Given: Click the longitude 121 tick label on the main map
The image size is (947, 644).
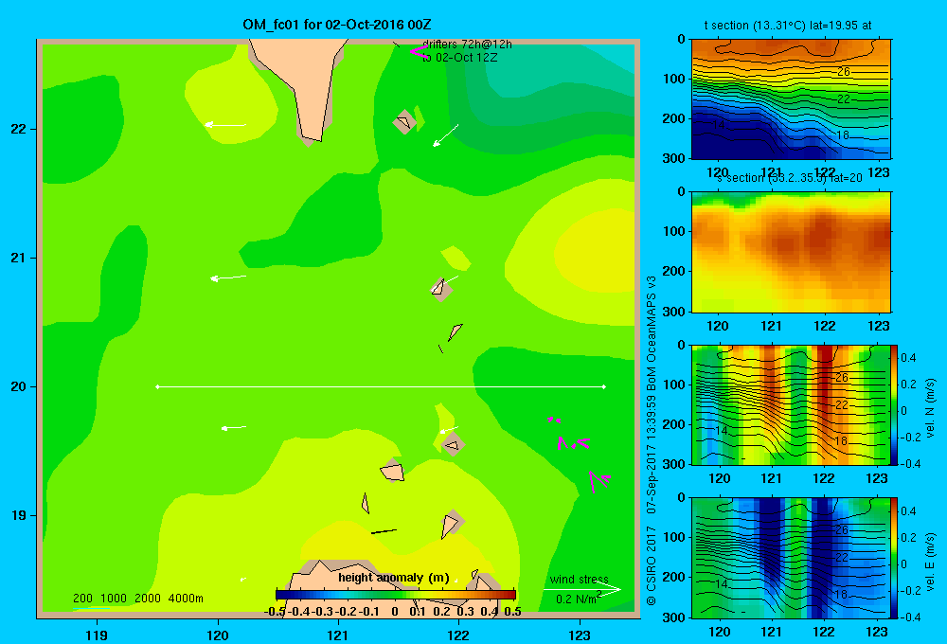Looking at the screenshot, I should tap(338, 635).
